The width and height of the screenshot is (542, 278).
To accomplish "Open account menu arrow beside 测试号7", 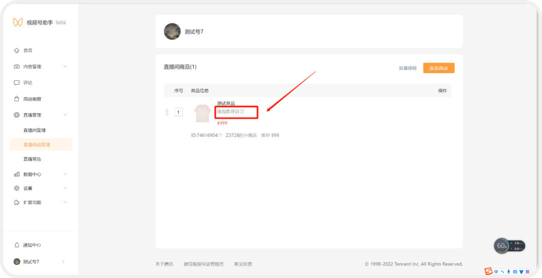I will [63, 262].
